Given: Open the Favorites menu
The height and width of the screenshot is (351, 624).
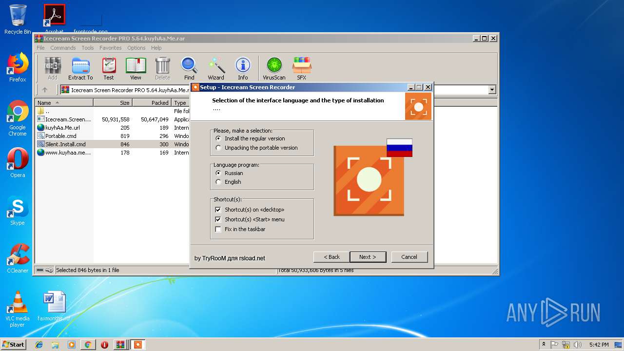Looking at the screenshot, I should (x=111, y=48).
